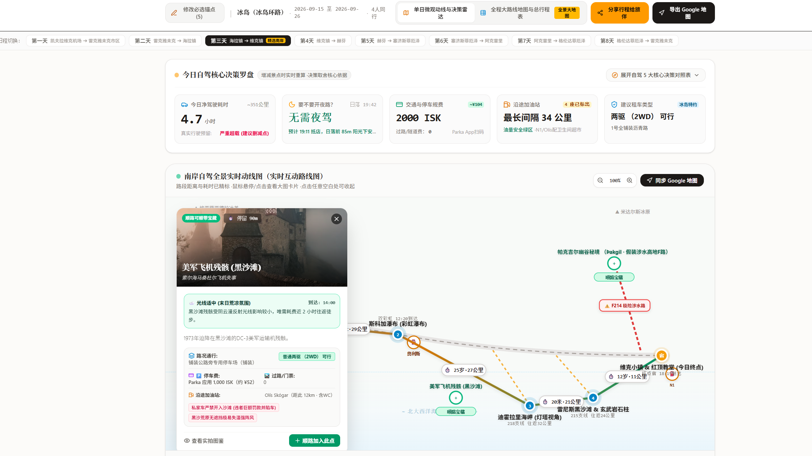Image resolution: width=812 pixels, height=456 pixels.
Task: Select 第5天 赫芬→塞济斯菲厄泽 tab
Action: [x=390, y=41]
